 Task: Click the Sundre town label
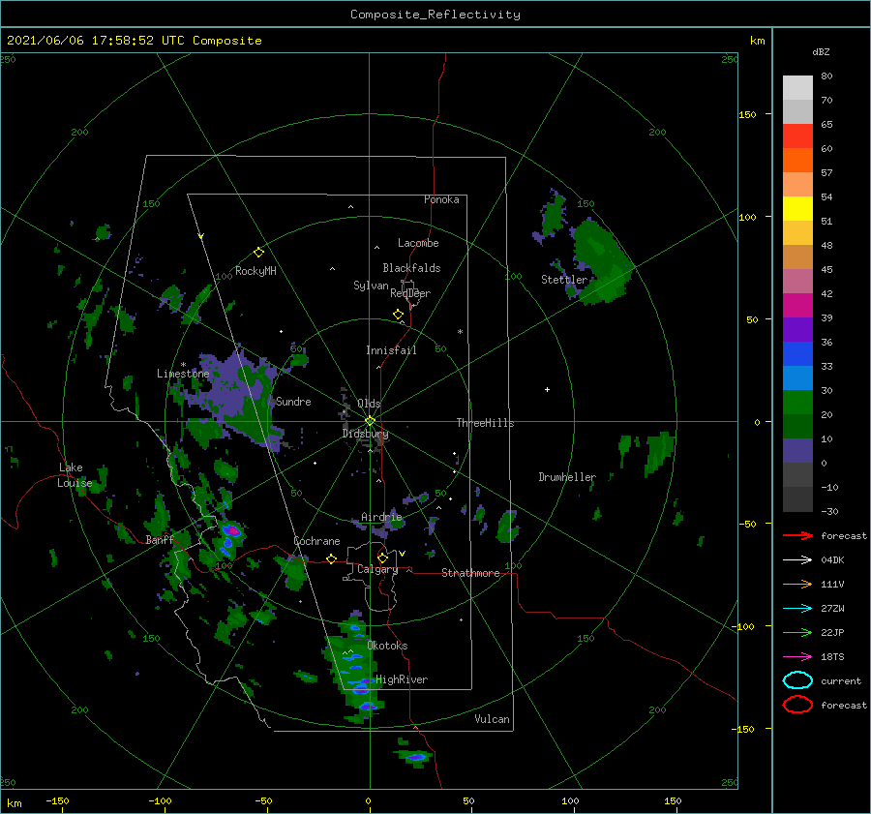pyautogui.click(x=293, y=401)
